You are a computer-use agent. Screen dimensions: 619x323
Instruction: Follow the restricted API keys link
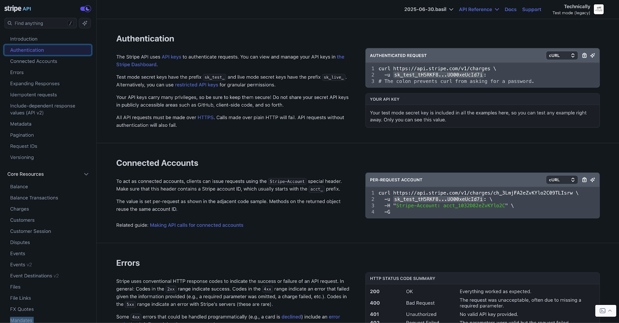click(197, 85)
